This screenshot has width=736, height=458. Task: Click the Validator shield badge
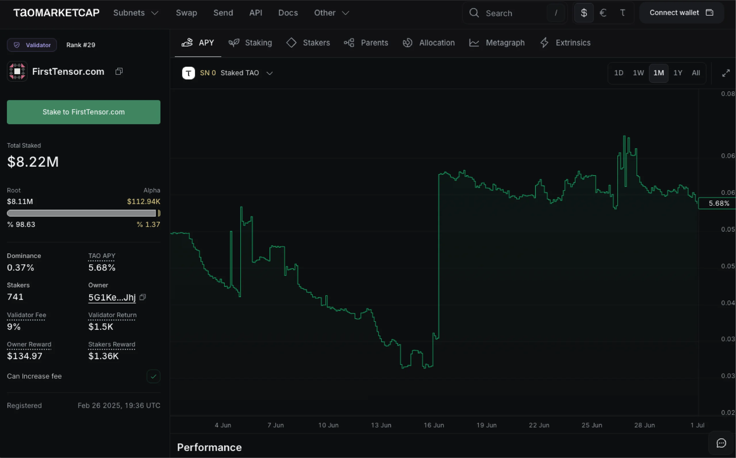[32, 45]
